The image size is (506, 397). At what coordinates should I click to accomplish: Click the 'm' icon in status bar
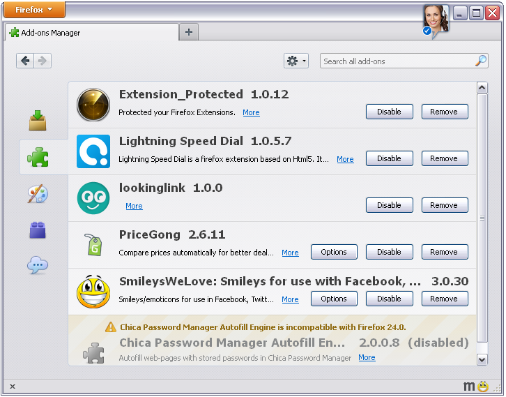[x=469, y=387]
